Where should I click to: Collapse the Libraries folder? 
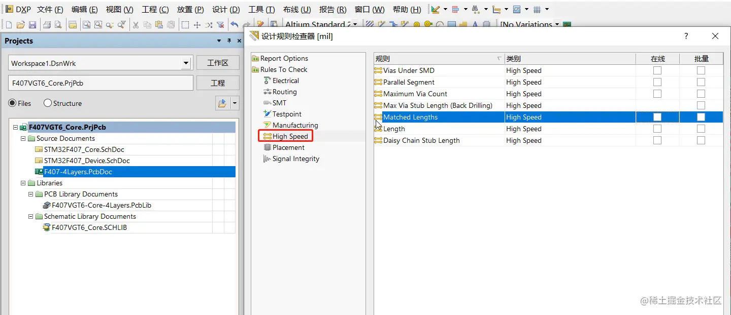pos(23,183)
